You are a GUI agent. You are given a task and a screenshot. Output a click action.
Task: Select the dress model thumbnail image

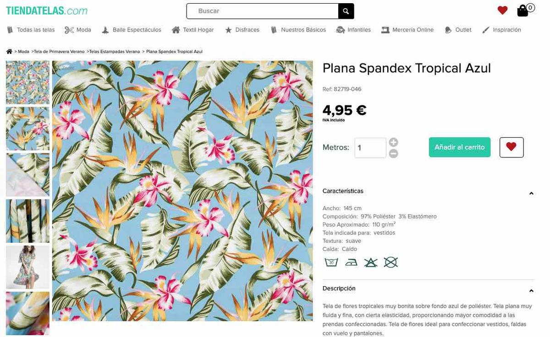point(27,267)
